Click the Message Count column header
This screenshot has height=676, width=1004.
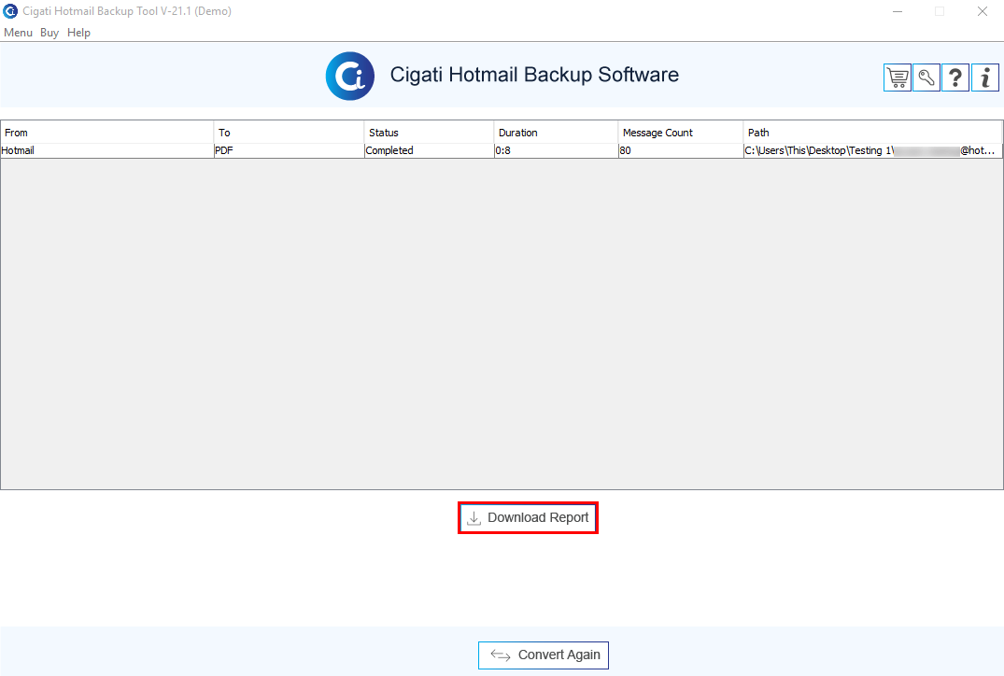click(x=681, y=133)
